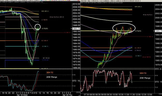This screenshot has width=162, height=96.
Task: Click the orange level label on left chart
Action: pos(45,41)
